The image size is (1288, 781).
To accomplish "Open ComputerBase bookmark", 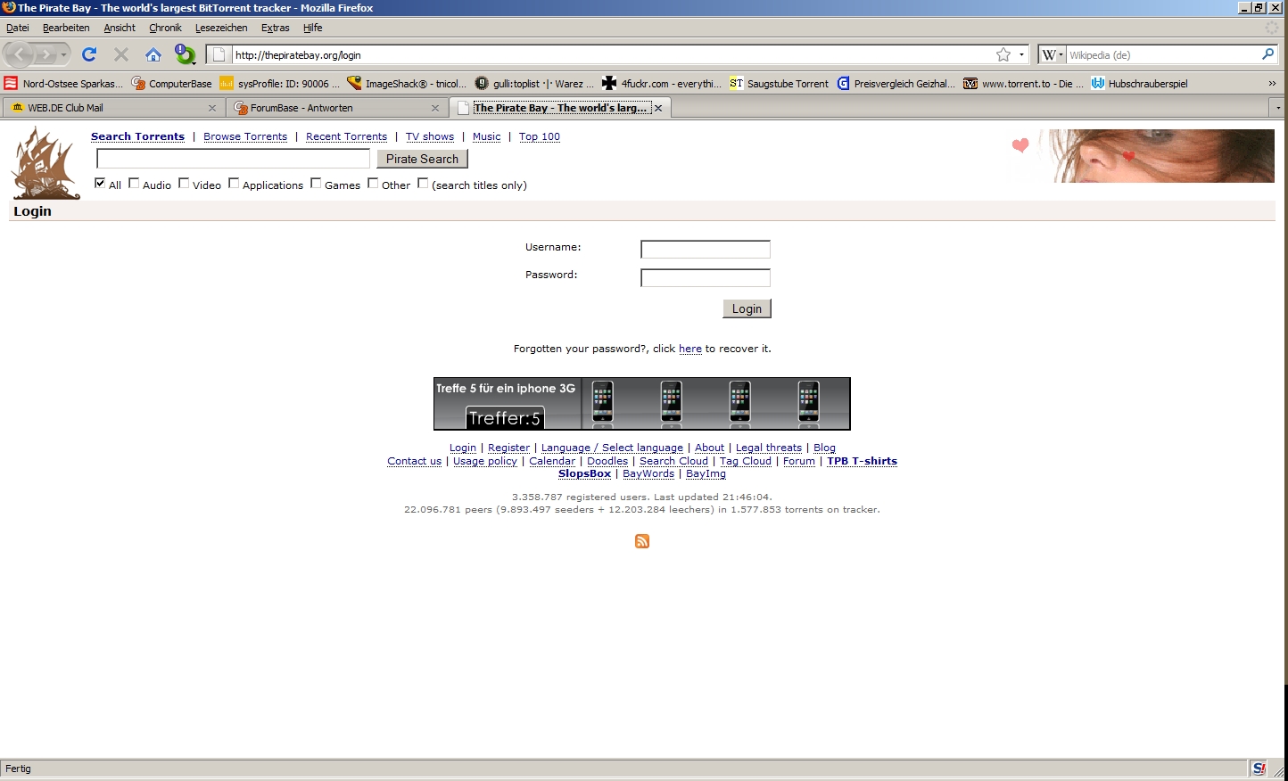I will tap(171, 83).
